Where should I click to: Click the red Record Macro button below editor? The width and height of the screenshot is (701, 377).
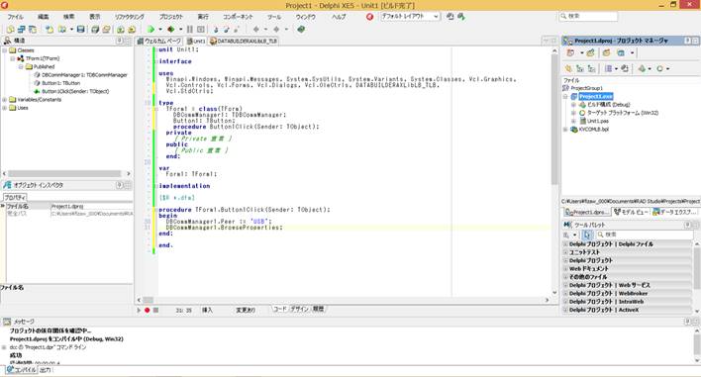(x=148, y=310)
